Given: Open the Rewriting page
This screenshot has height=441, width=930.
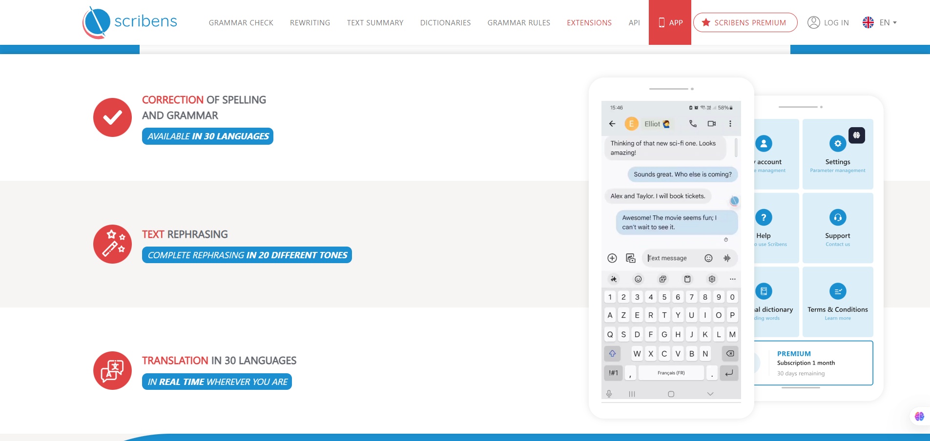Looking at the screenshot, I should tap(310, 23).
